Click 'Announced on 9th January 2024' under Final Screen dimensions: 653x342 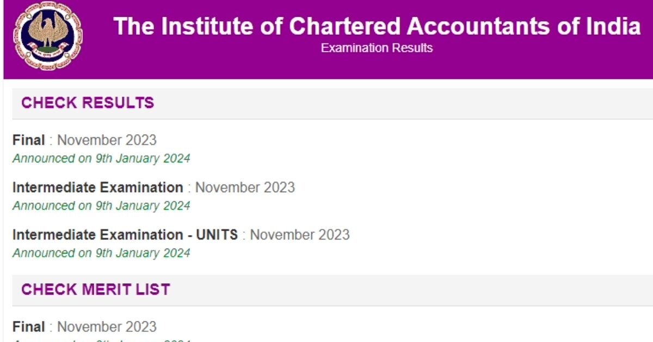[101, 159]
